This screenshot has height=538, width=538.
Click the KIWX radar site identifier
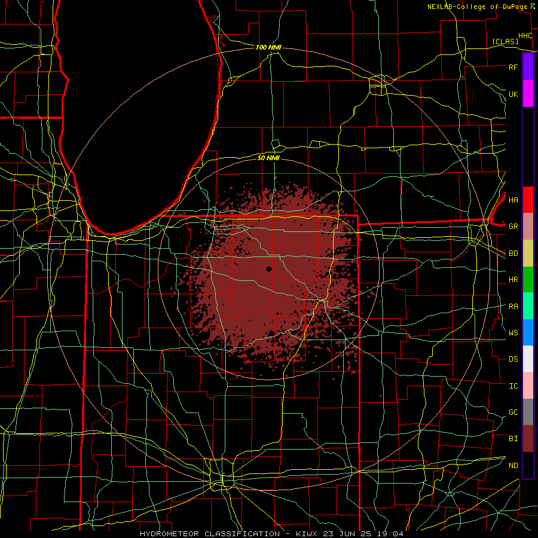307,534
